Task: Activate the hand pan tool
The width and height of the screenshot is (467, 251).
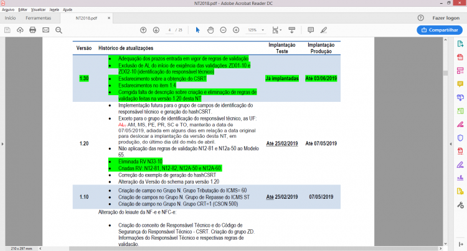Action: pos(210,30)
